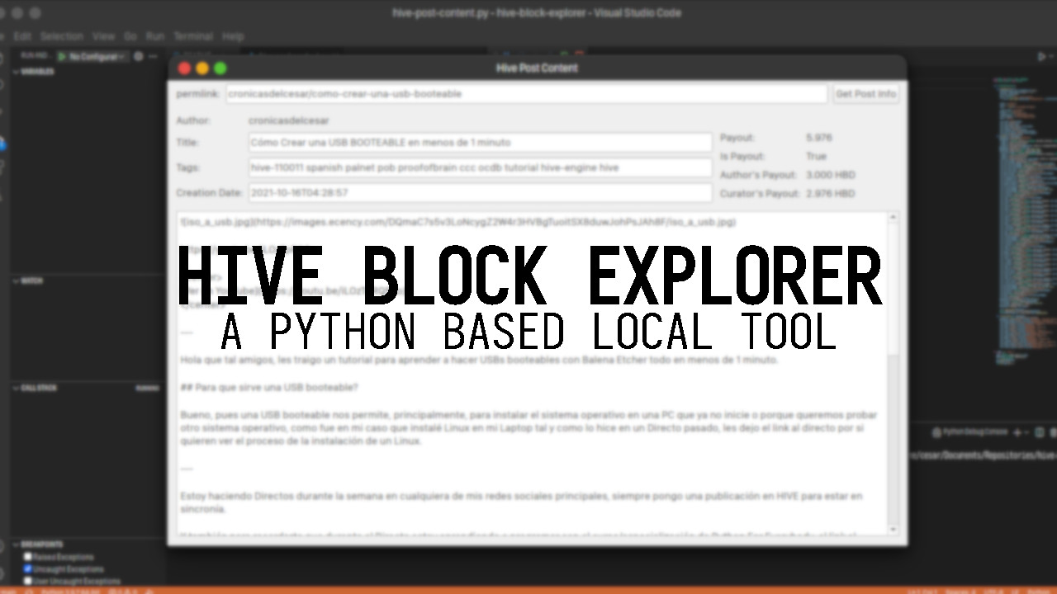Open the No Configurations debug dropdown
1057x594 pixels.
click(x=97, y=57)
